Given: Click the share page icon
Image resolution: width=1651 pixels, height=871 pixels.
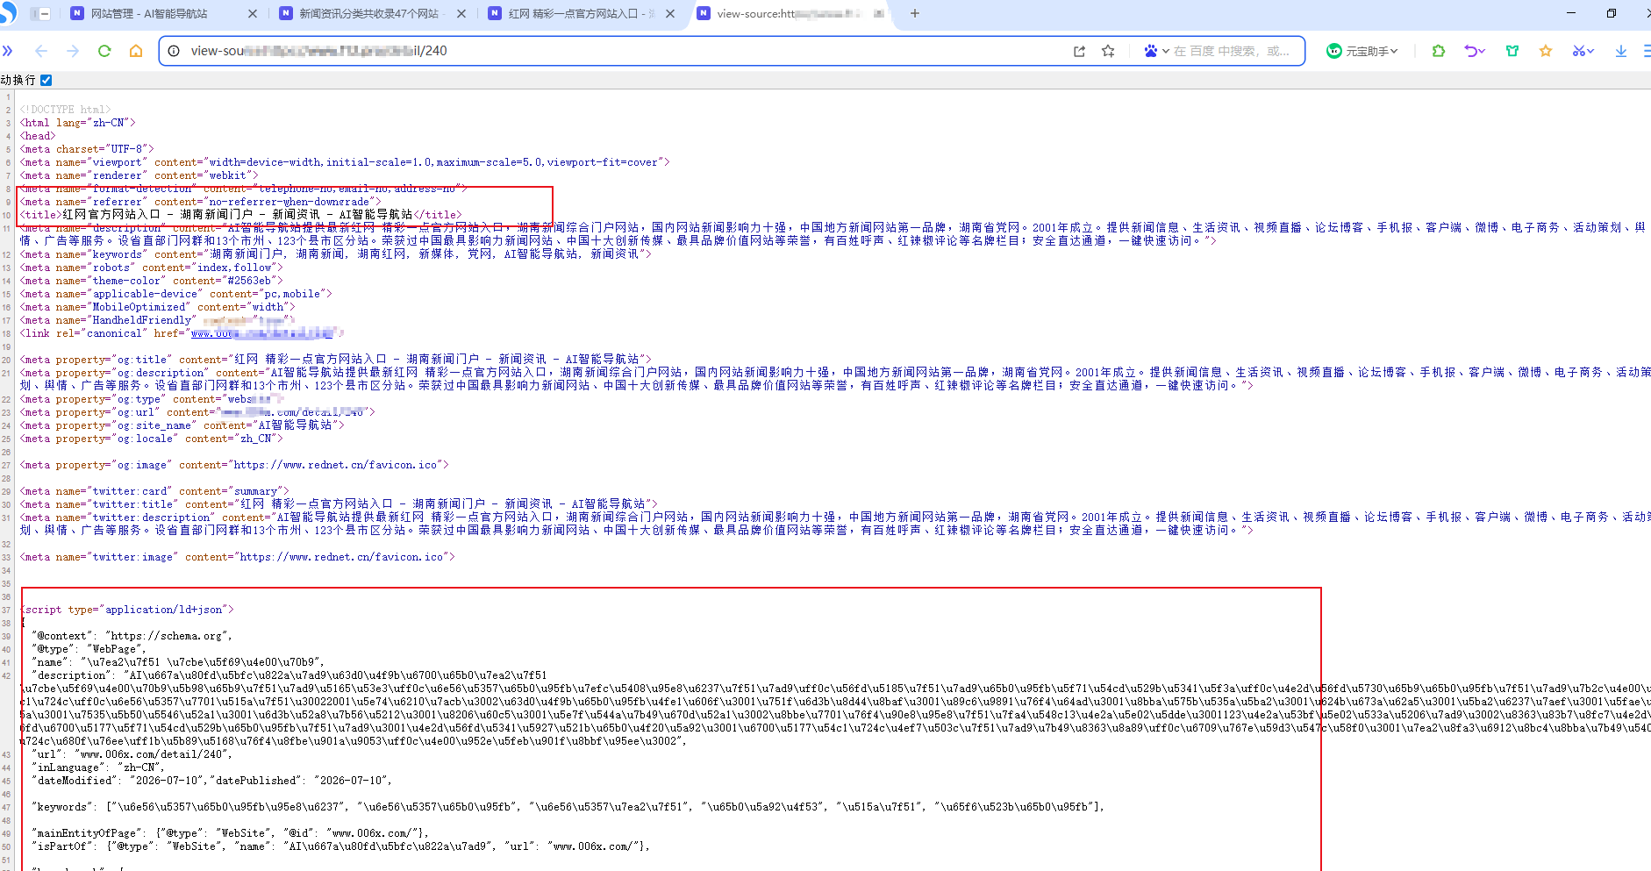Looking at the screenshot, I should (1079, 51).
